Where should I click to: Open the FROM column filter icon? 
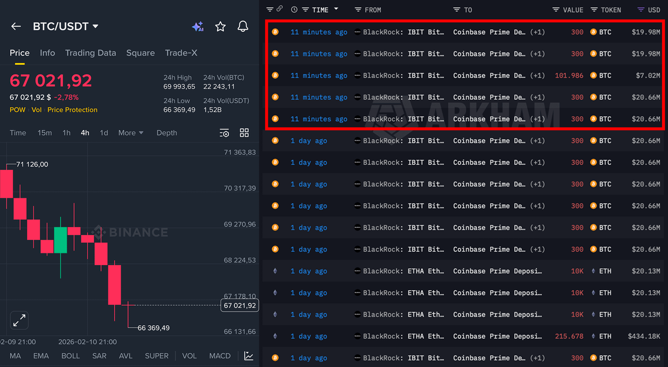pyautogui.click(x=358, y=9)
